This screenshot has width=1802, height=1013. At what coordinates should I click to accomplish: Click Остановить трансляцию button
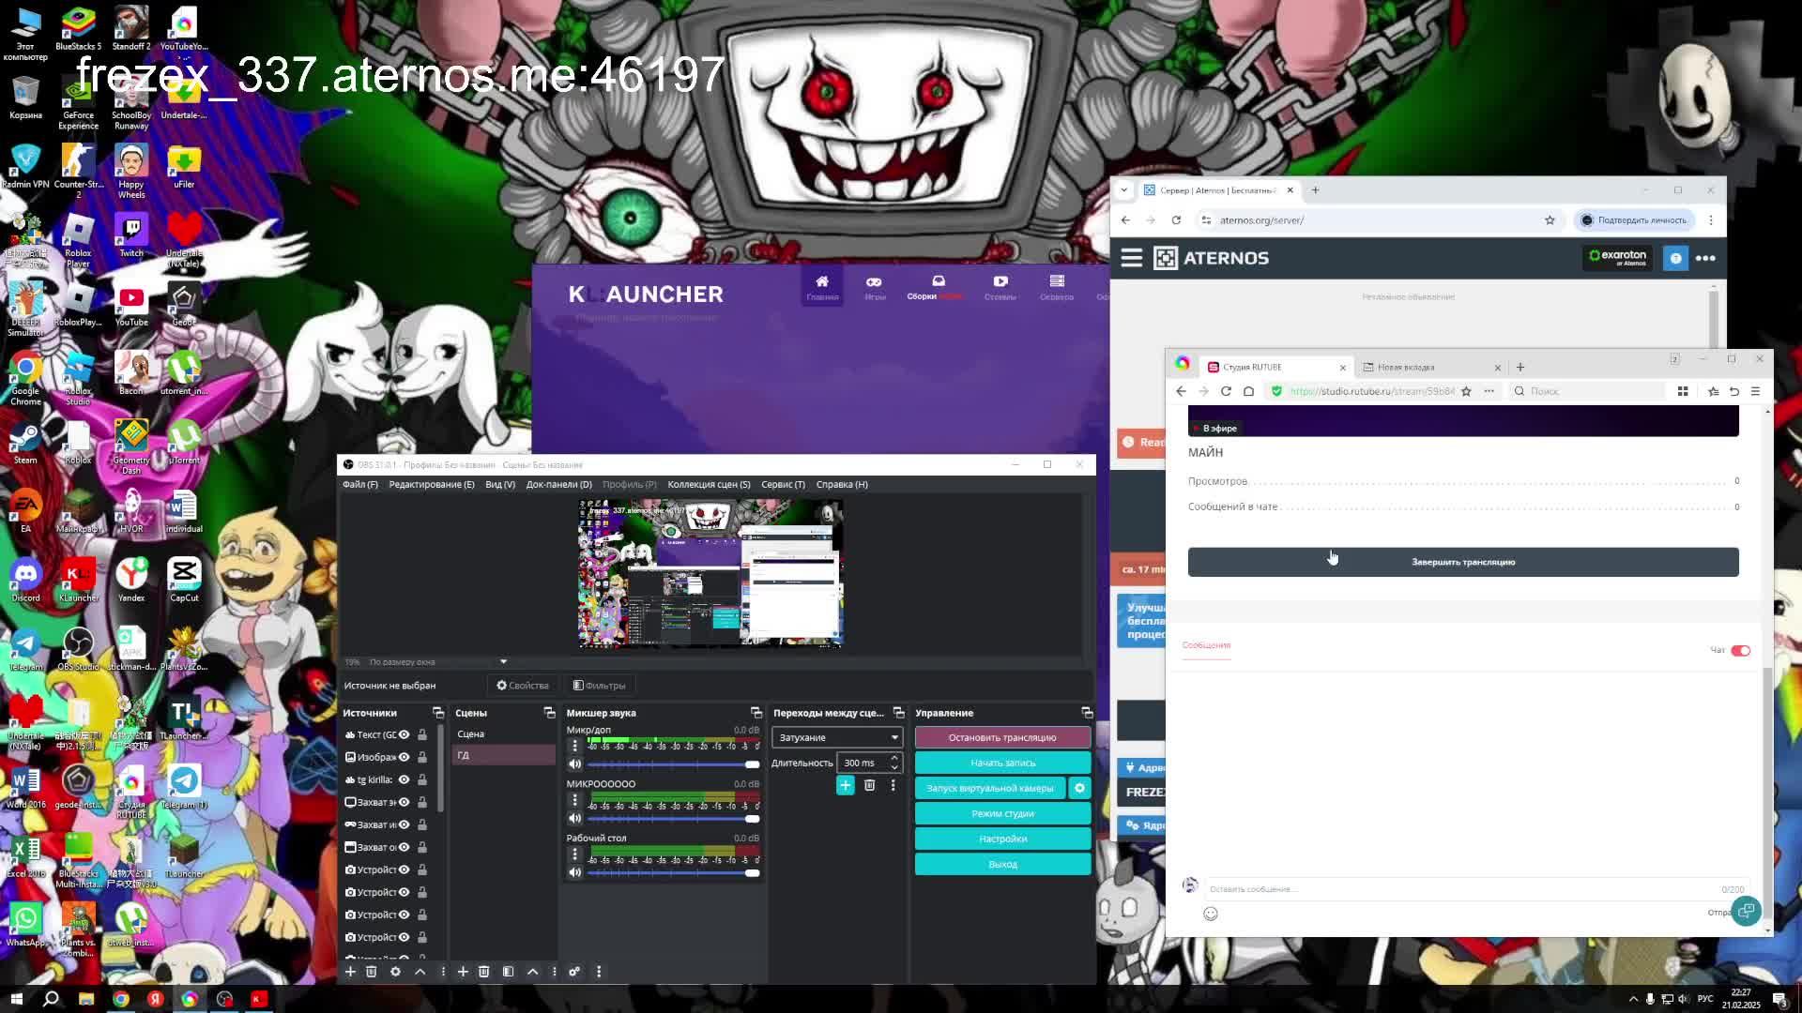pos(1001,737)
